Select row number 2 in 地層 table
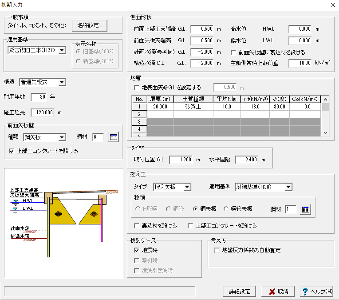This screenshot has height=300, width=339. coord(139,114)
